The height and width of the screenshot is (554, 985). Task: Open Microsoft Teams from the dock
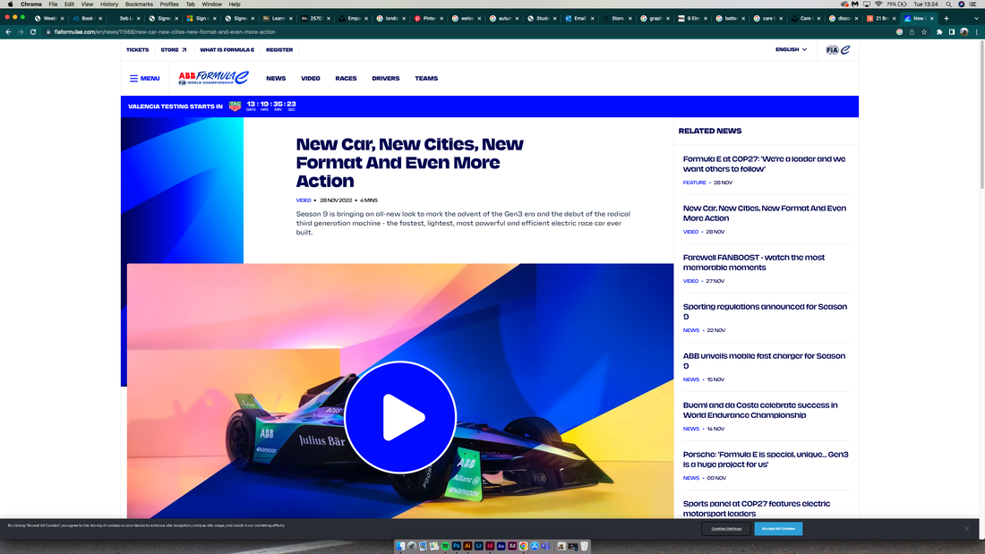point(546,547)
